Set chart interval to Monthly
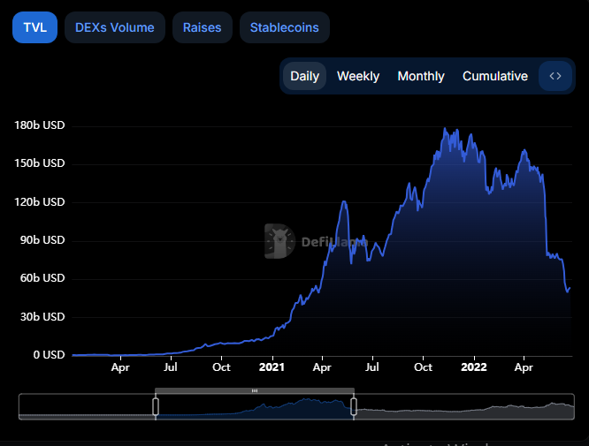This screenshot has height=446, width=589. 421,76
